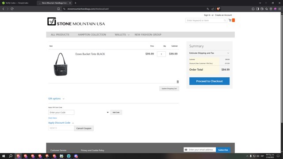Open HAMPTON COLLECTION menu
Image resolution: width=283 pixels, height=159 pixels.
(x=92, y=34)
